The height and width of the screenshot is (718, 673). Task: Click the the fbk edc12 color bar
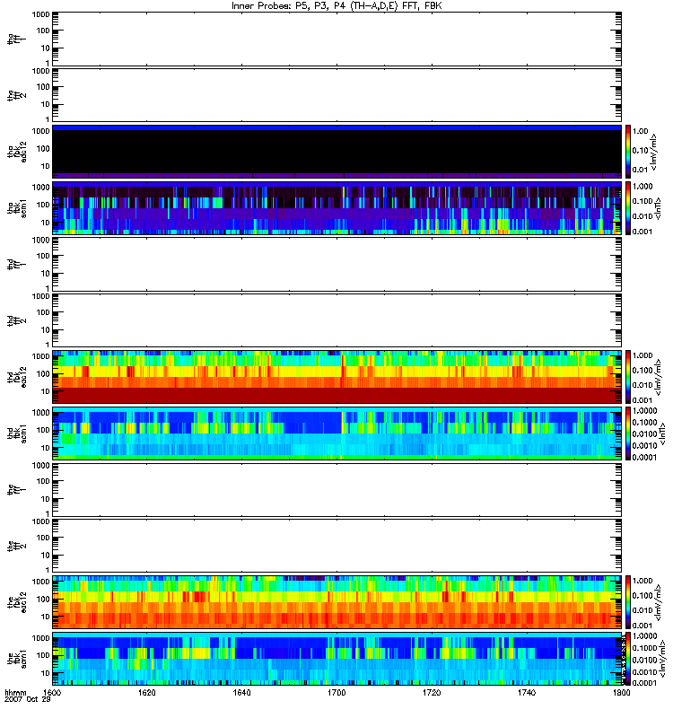click(628, 602)
